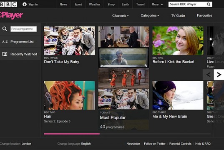Go to BBC Earth
Screen dimensions: 224x150
click(x=125, y=5)
